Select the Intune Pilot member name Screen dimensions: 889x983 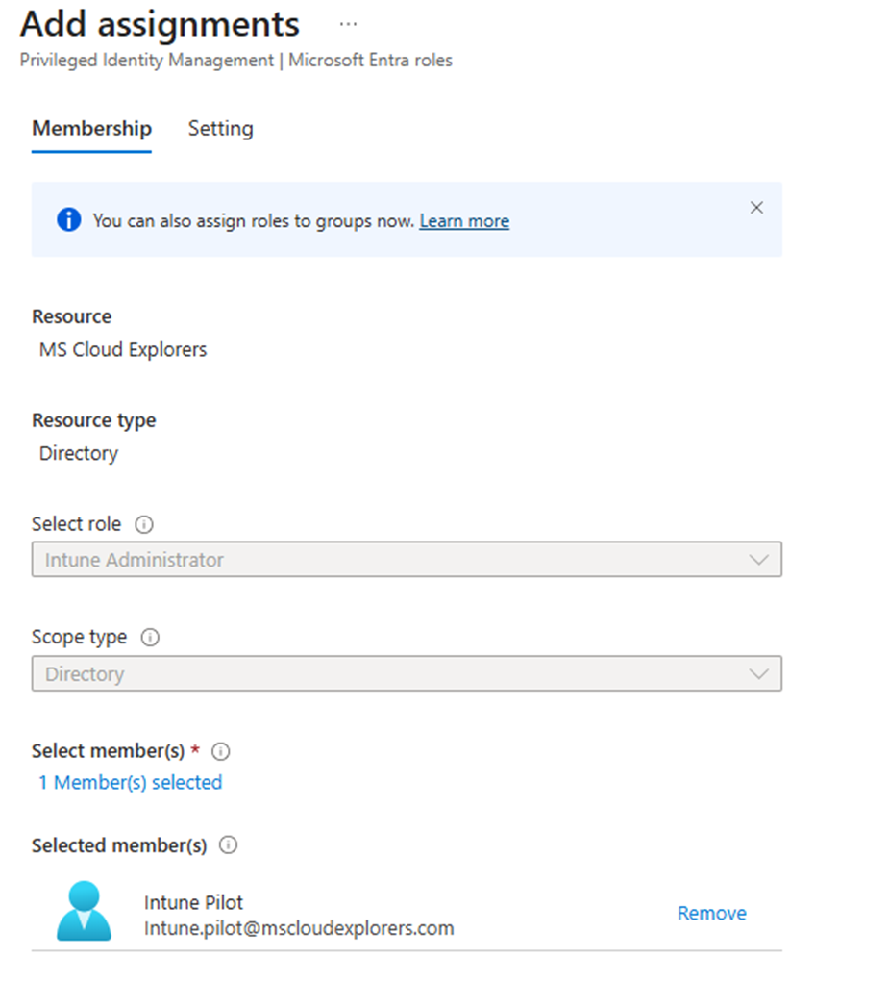(193, 902)
